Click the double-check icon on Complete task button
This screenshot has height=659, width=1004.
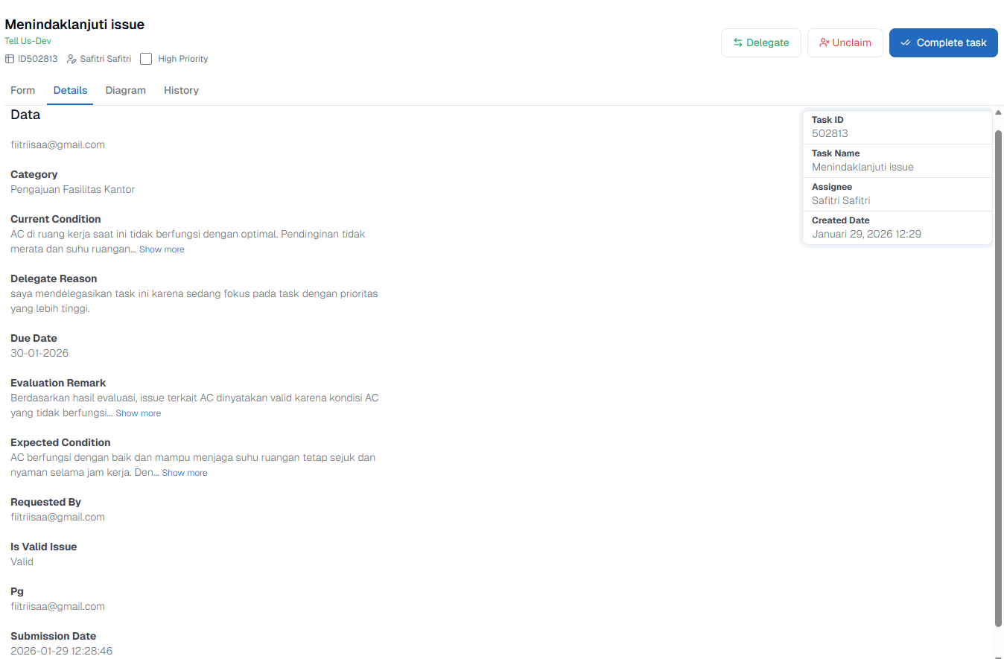(906, 42)
